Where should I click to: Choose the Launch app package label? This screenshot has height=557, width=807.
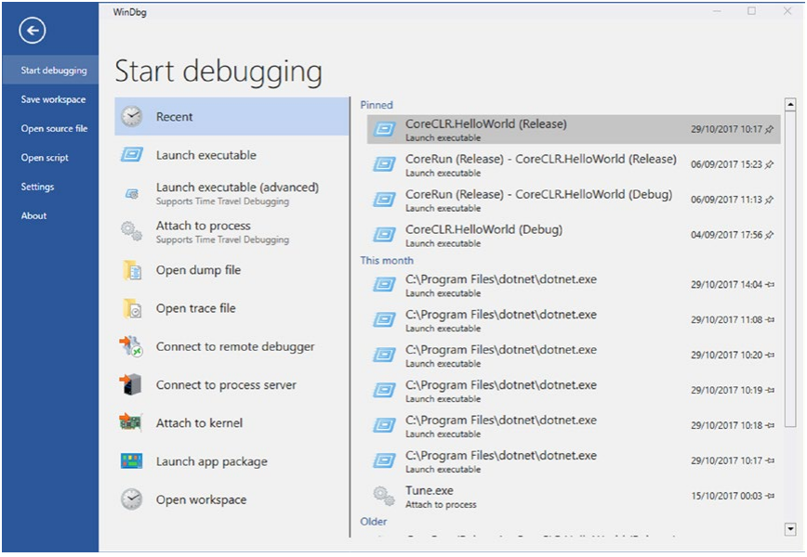point(212,461)
